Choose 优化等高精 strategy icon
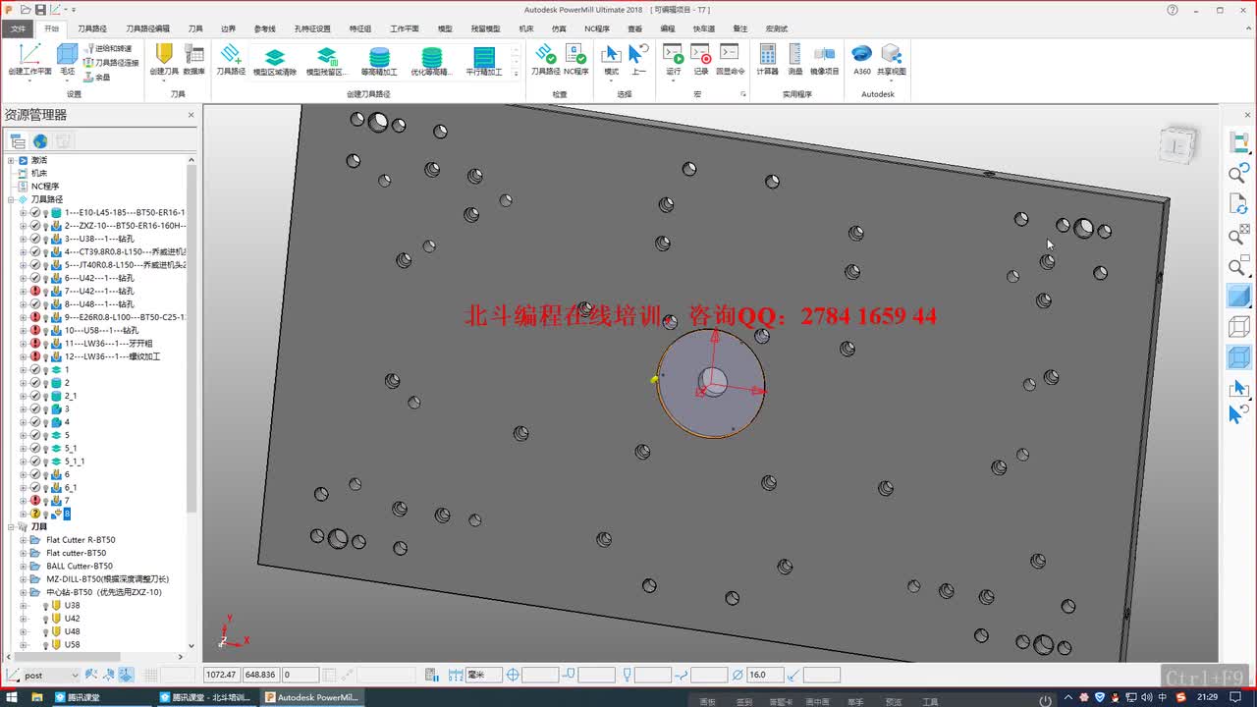The height and width of the screenshot is (707, 1257). pos(431,58)
